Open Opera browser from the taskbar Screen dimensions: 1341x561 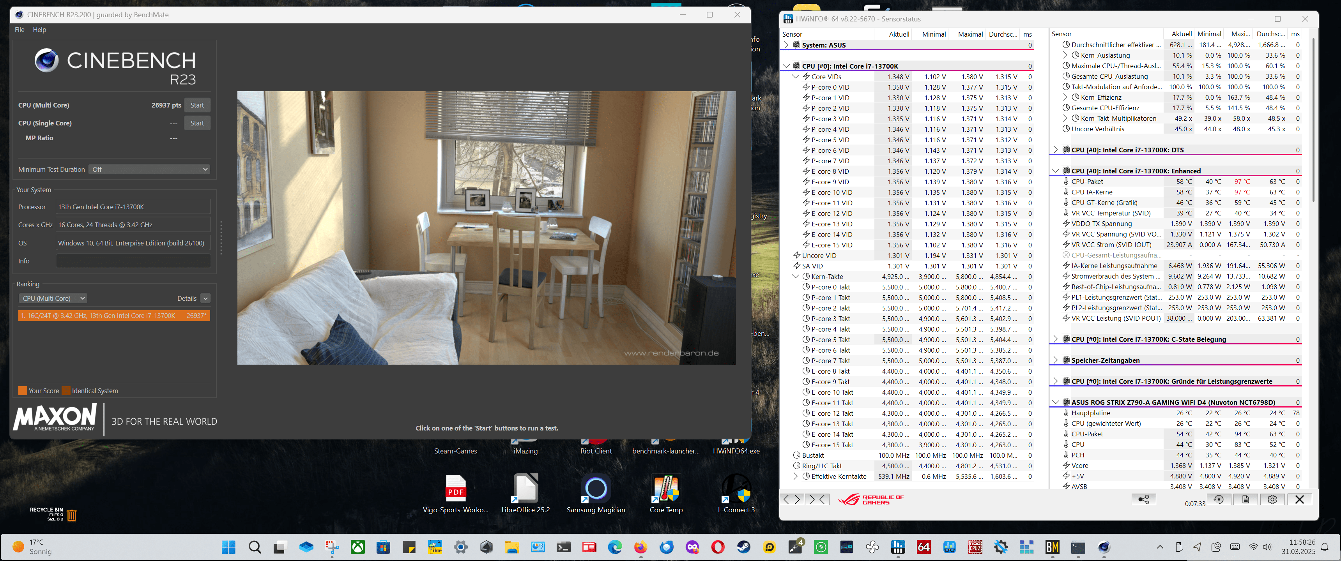tap(718, 547)
